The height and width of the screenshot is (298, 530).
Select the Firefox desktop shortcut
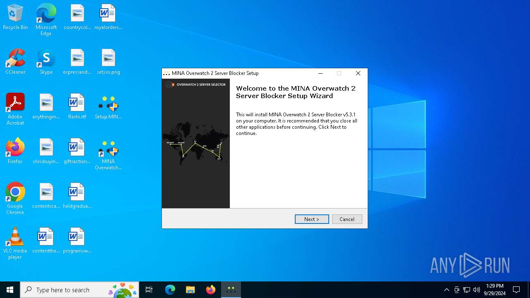point(15,151)
